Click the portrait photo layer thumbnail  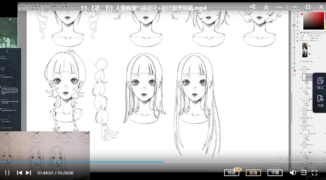tap(305, 46)
